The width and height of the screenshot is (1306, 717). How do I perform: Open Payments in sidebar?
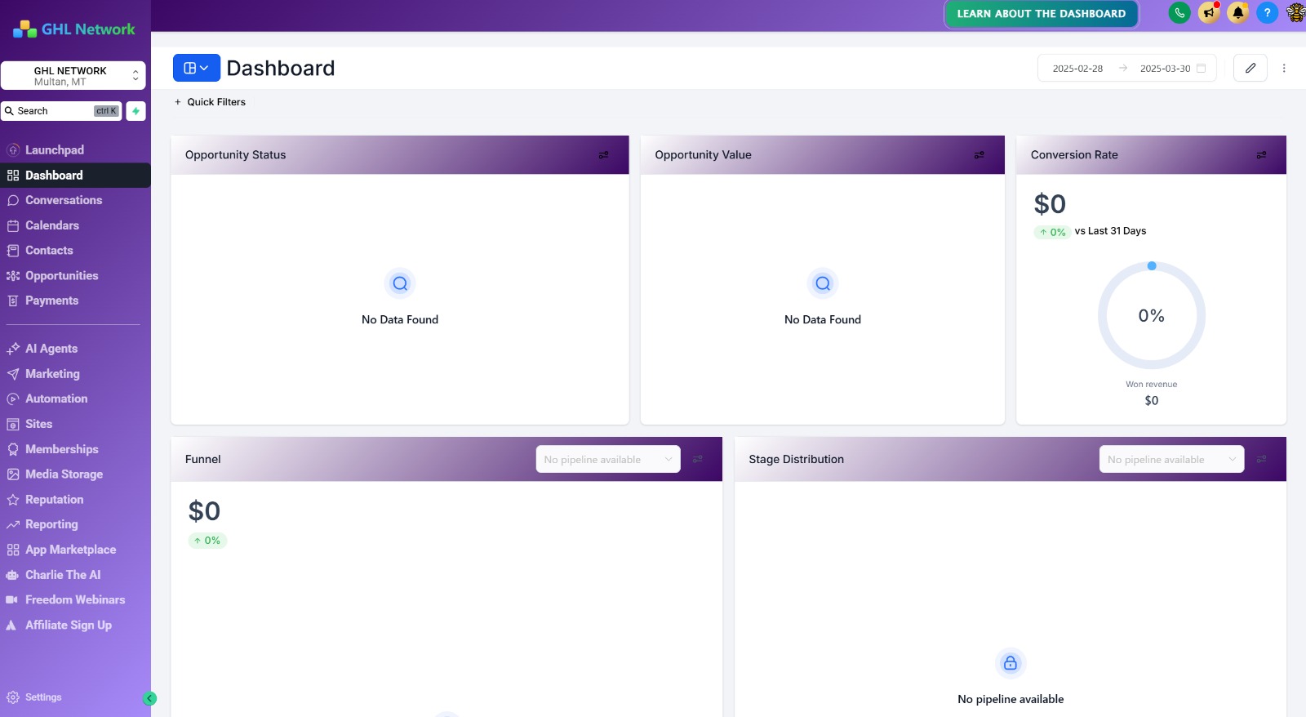tap(75, 301)
